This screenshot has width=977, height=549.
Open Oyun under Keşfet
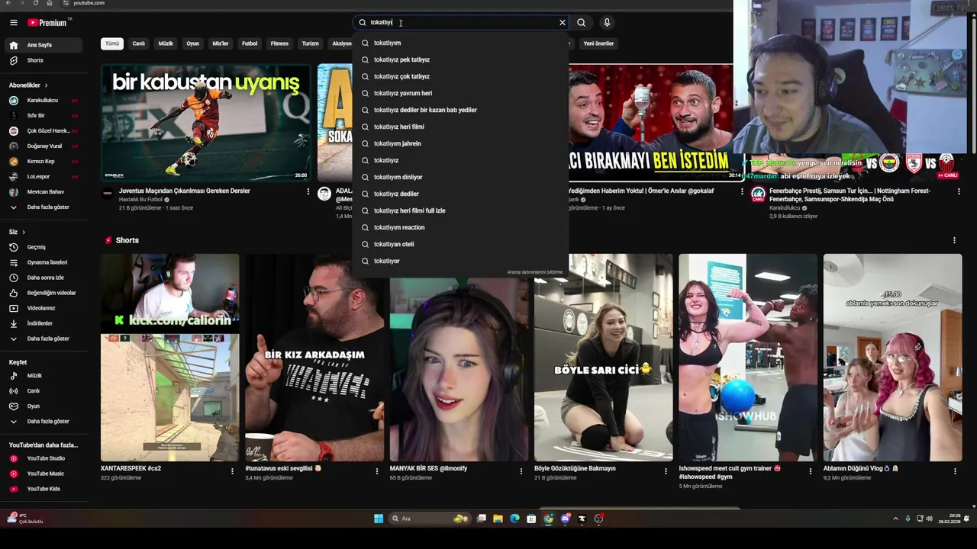coord(42,406)
